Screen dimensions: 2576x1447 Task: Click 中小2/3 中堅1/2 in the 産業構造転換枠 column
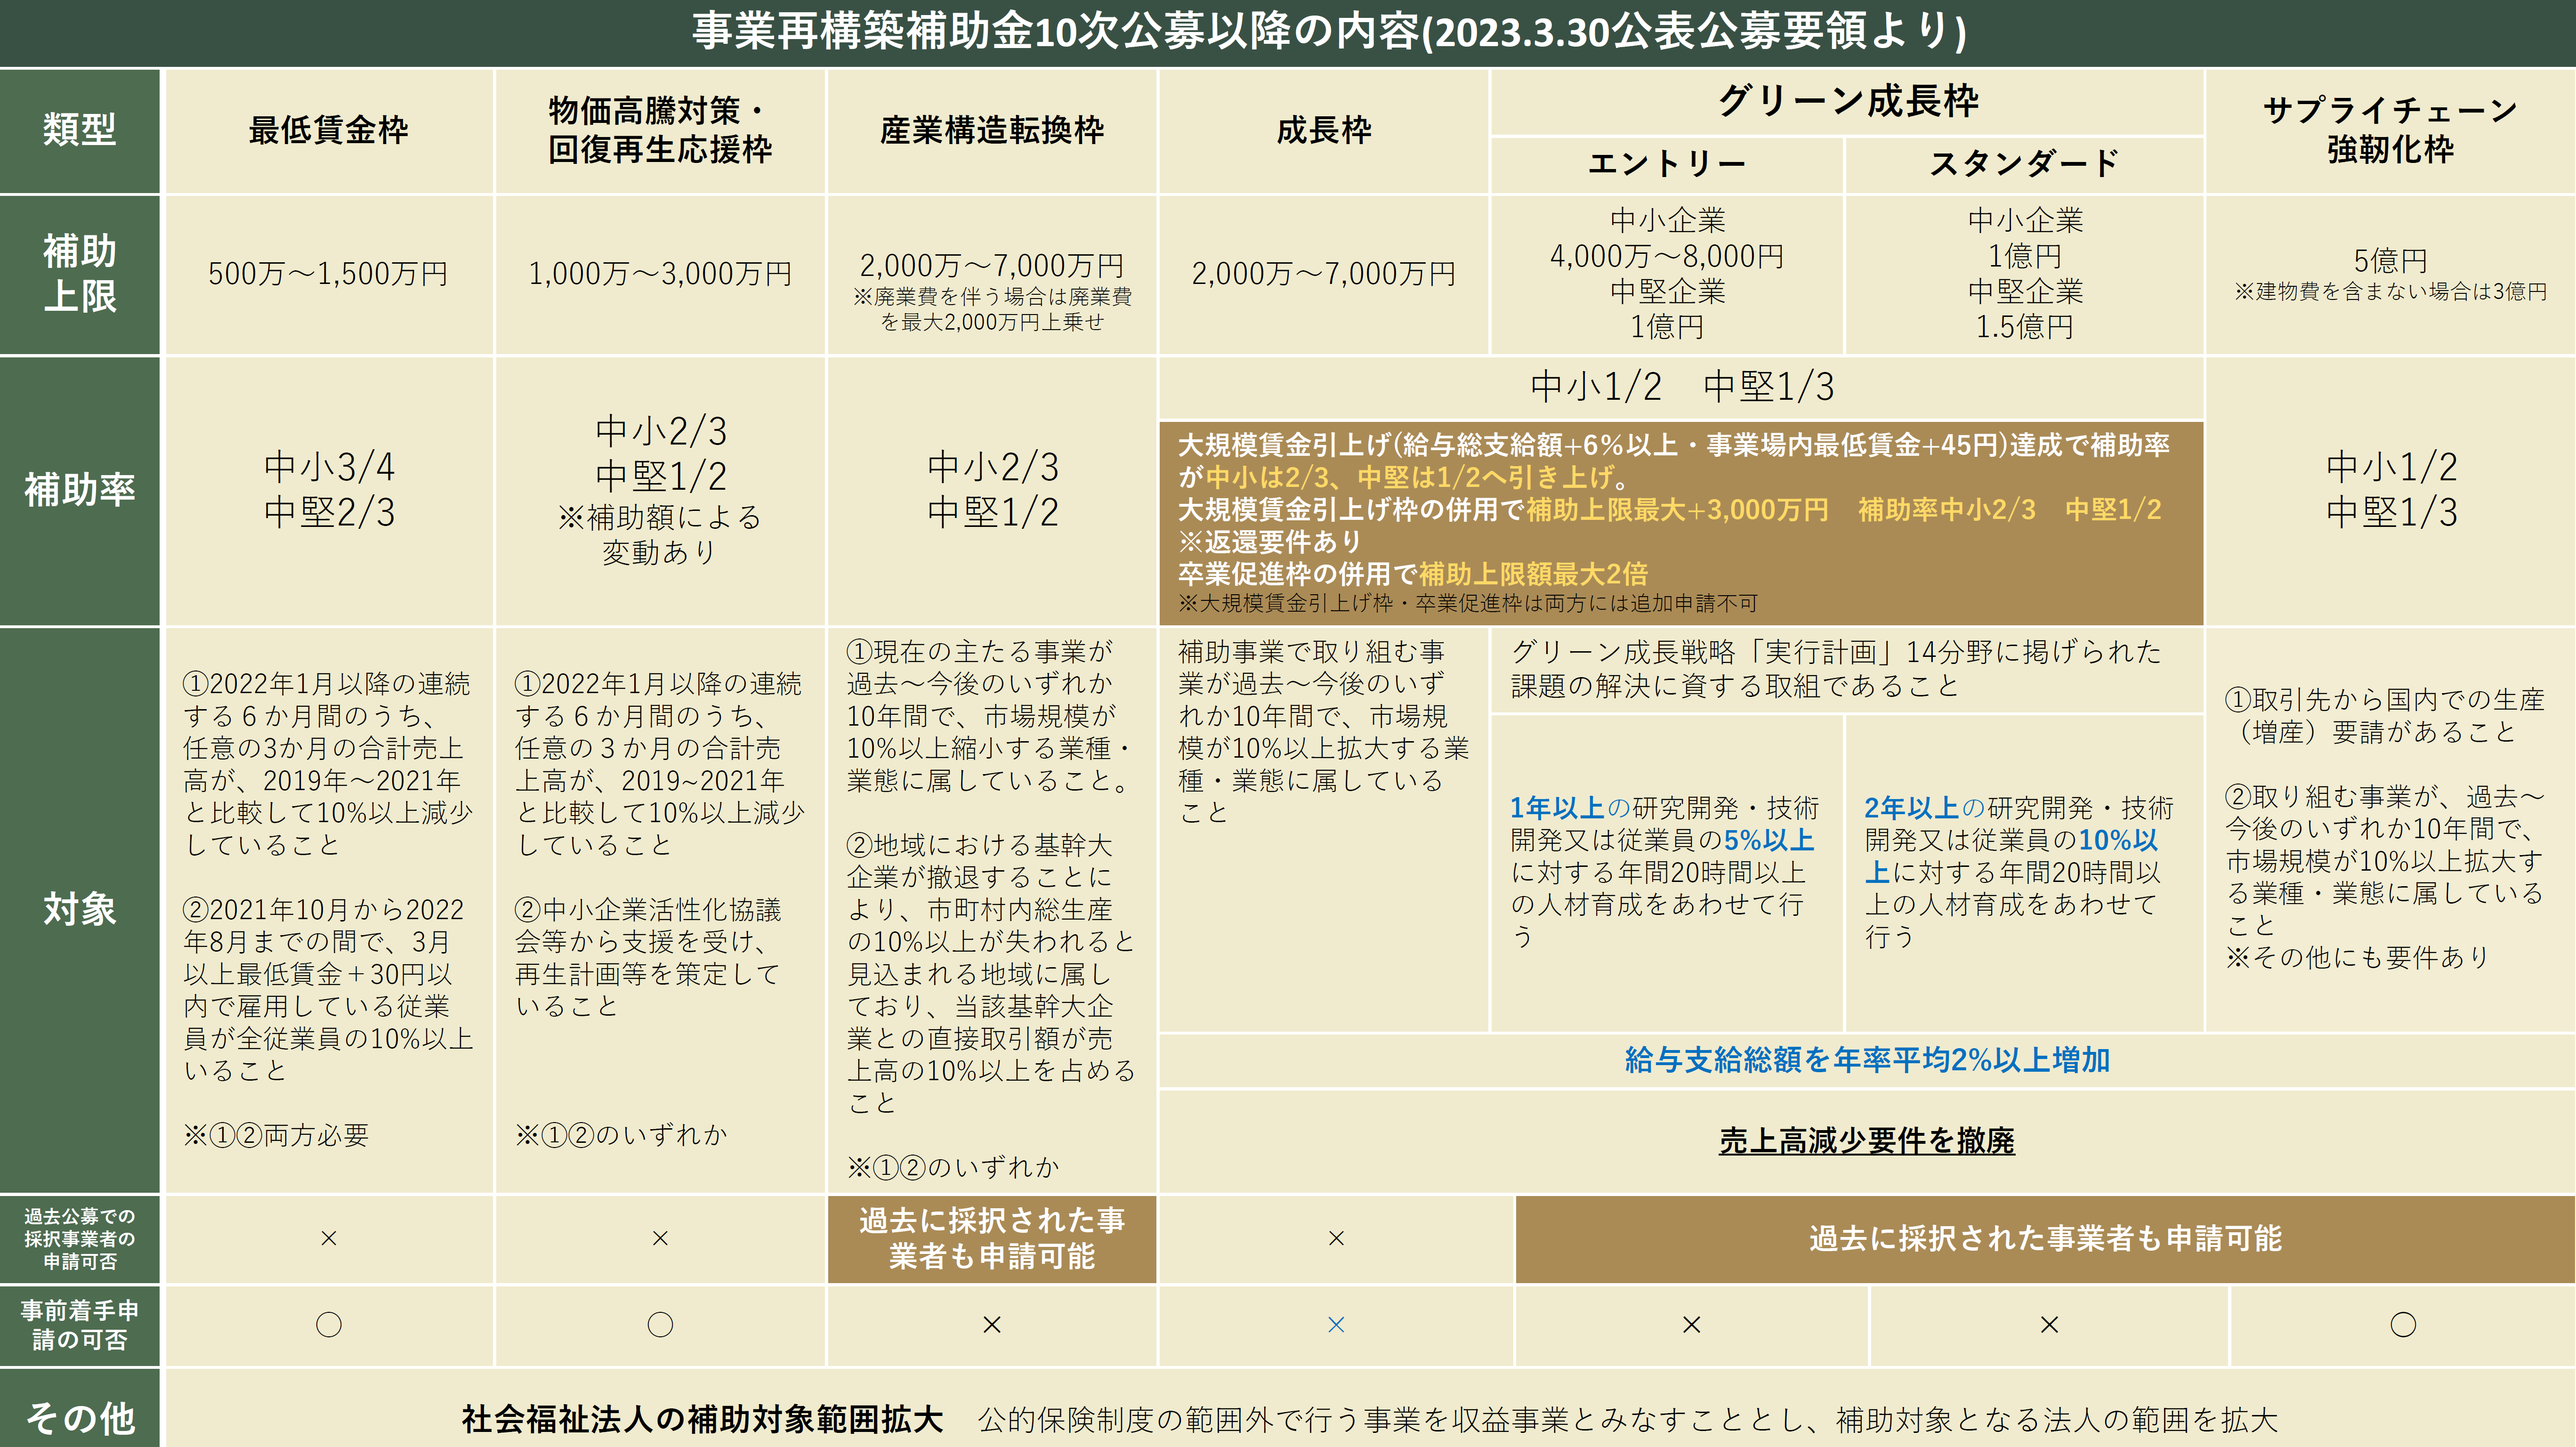tap(992, 490)
